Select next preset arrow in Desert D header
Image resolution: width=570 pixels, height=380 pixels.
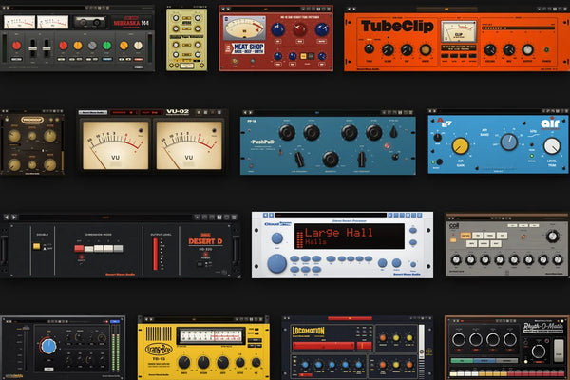click(x=14, y=218)
